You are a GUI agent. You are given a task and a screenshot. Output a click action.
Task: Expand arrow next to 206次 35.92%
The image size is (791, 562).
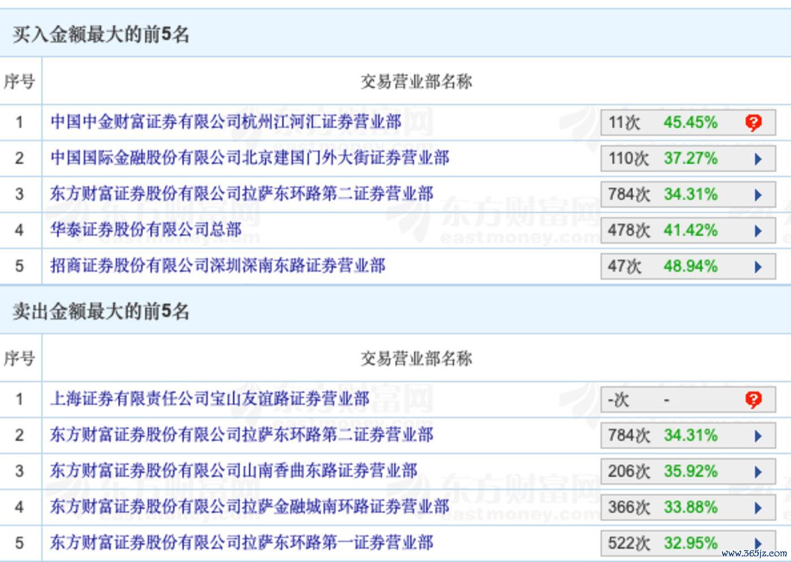tap(758, 472)
